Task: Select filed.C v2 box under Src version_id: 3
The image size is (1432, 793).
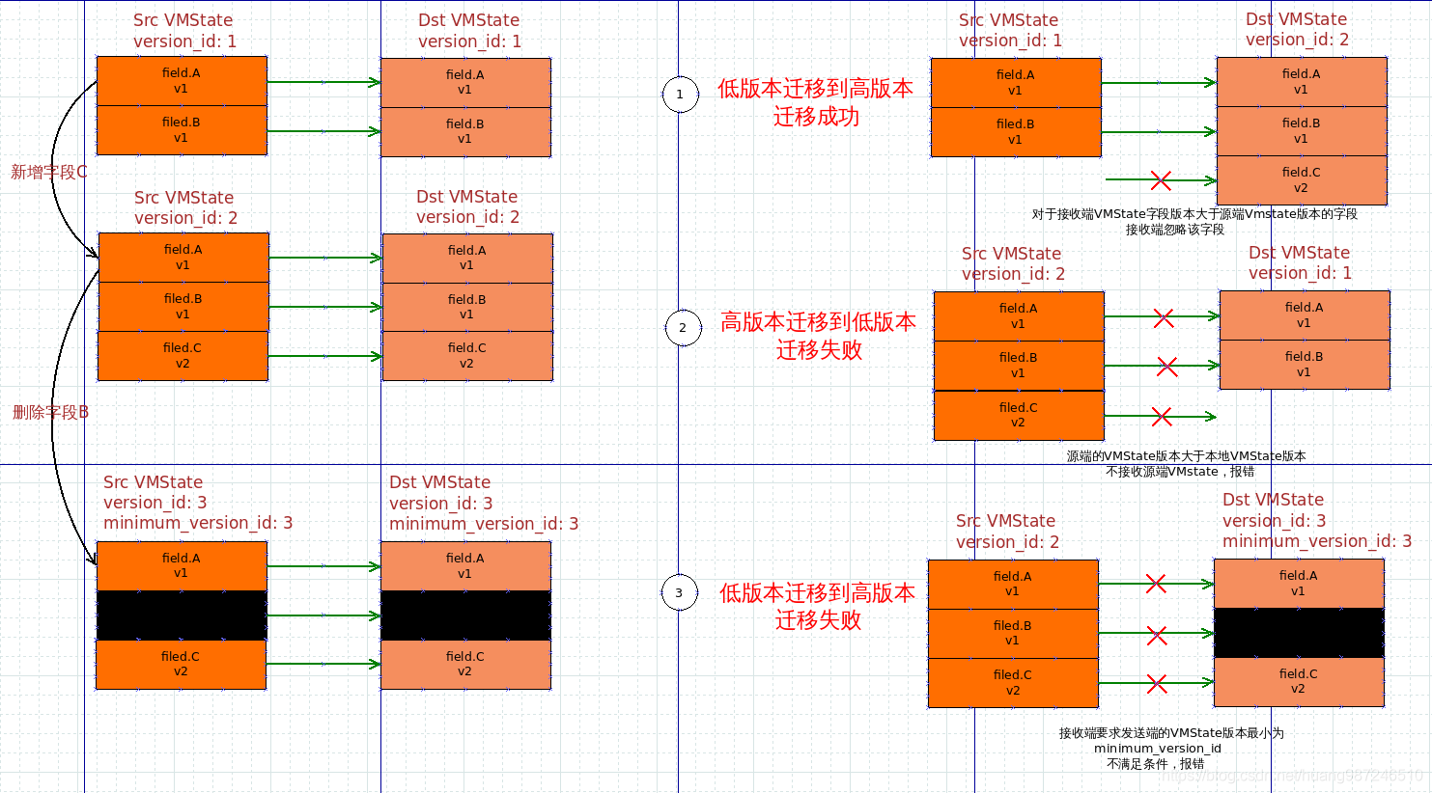Action: [182, 664]
